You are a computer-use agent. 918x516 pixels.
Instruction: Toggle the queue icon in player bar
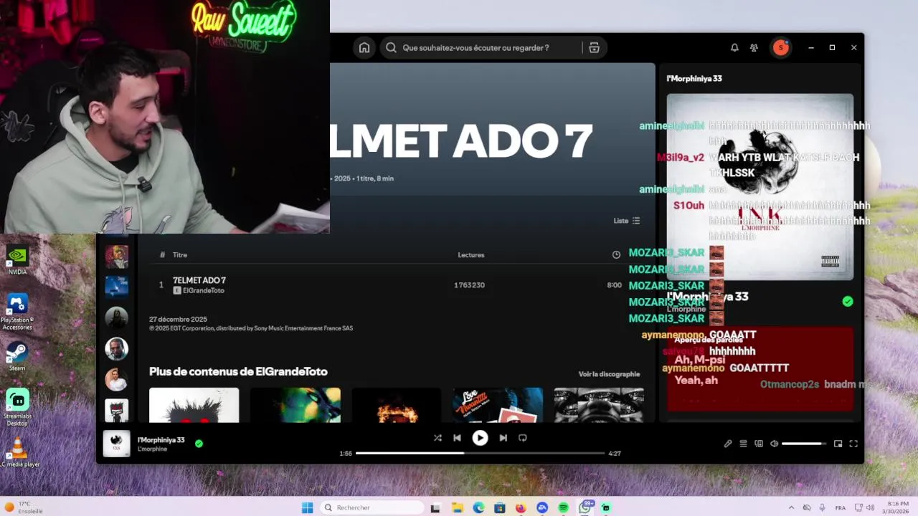(x=744, y=444)
